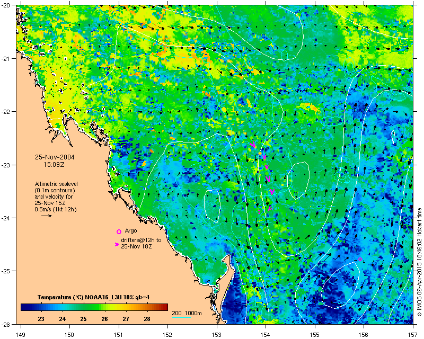424x339 pixels.
Task: Click longitude axis label 150
Action: coord(69,335)
